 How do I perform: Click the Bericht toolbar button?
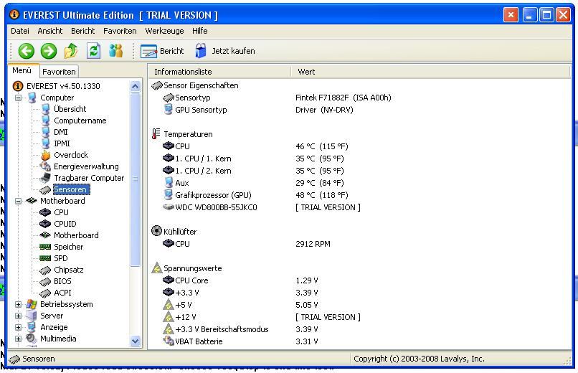pyautogui.click(x=162, y=51)
